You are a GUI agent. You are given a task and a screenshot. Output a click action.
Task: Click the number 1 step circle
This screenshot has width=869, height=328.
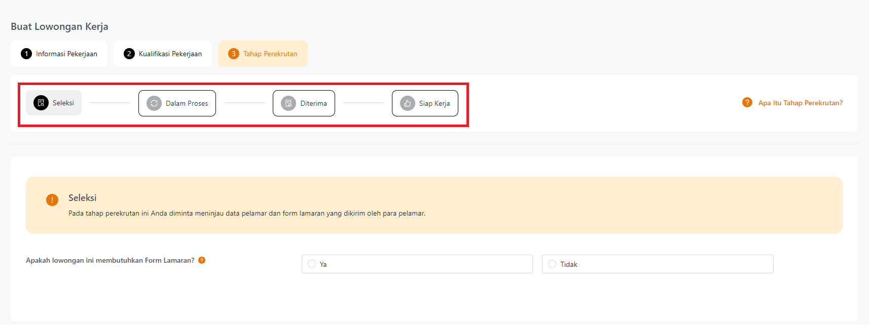(26, 54)
